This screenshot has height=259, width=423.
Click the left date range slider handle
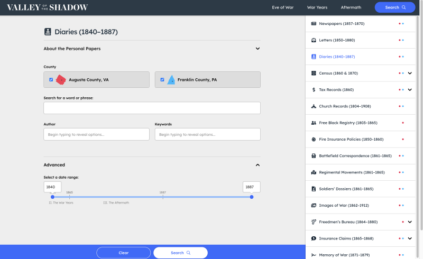(52, 197)
